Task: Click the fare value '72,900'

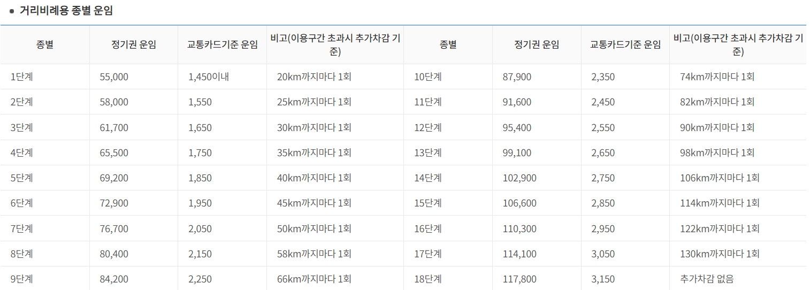Action: coord(114,203)
